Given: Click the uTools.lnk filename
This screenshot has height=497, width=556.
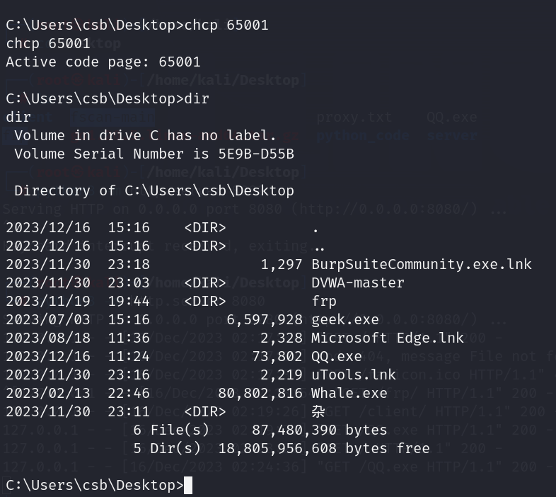Looking at the screenshot, I should coord(353,375).
